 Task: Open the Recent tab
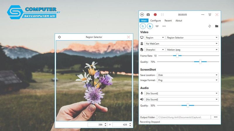(168, 21)
